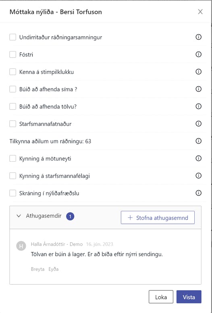Click info icon for Kenna á stimpilklukku
This screenshot has width=212, height=313.
click(198, 72)
